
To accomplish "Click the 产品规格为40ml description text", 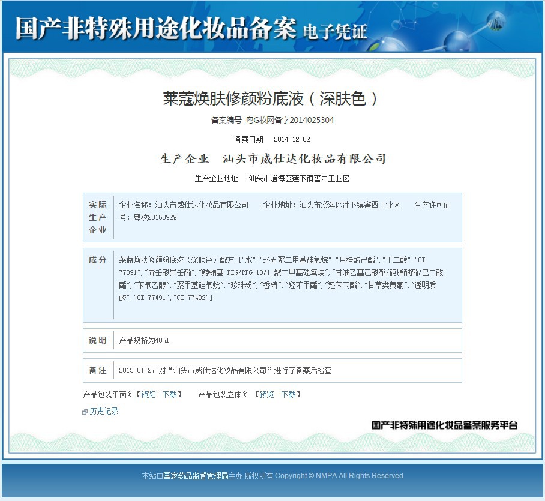I will click(144, 340).
